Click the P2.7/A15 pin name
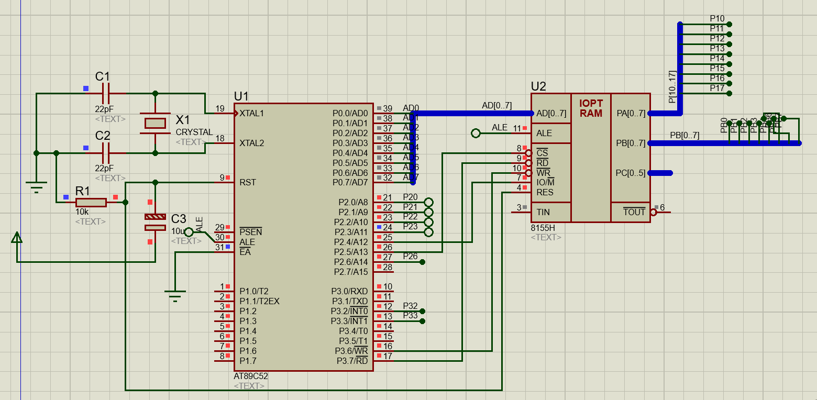Image resolution: width=817 pixels, height=400 pixels. (351, 272)
